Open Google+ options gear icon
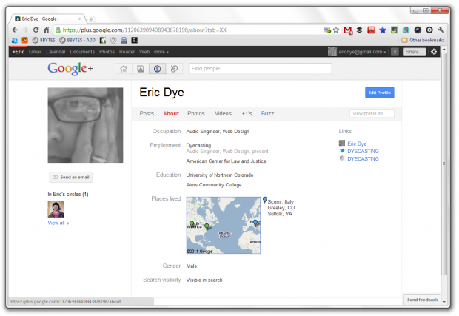This screenshot has height=316, width=459. (434, 52)
